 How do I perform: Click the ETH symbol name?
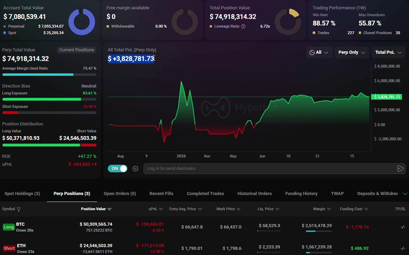click(x=21, y=246)
